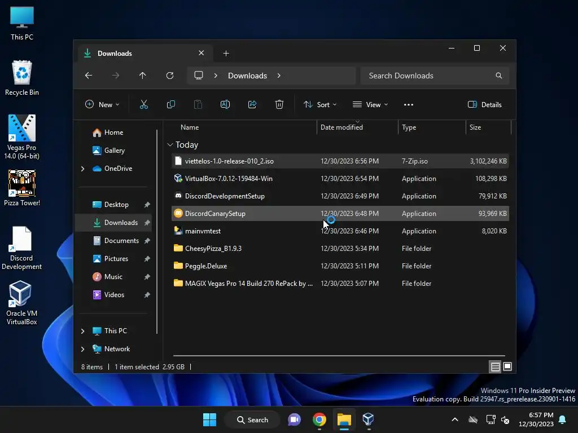The width and height of the screenshot is (578, 433).
Task: Select Oracle VM VirtualBox desktop shortcut
Action: pyautogui.click(x=22, y=303)
